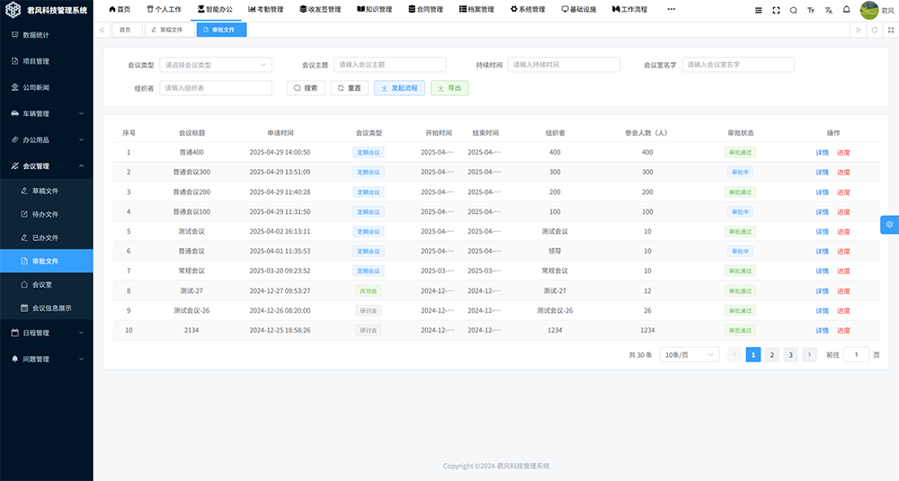Viewport: 899px width, 481px height.
Task: Open the language translate icon
Action: (x=829, y=10)
